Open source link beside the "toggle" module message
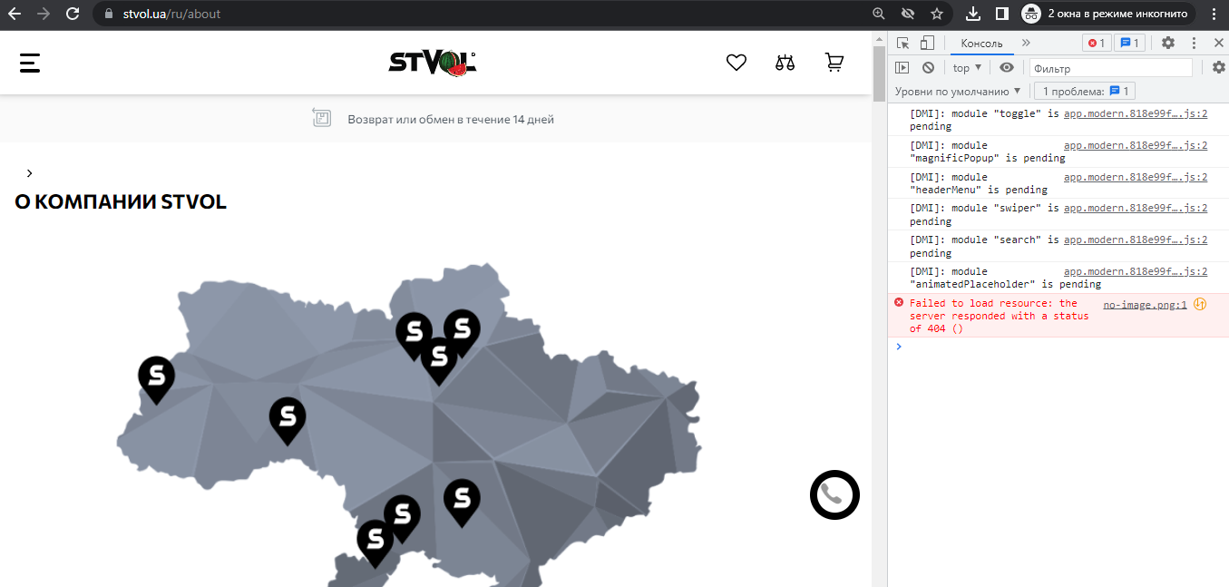This screenshot has width=1229, height=587. click(x=1136, y=113)
